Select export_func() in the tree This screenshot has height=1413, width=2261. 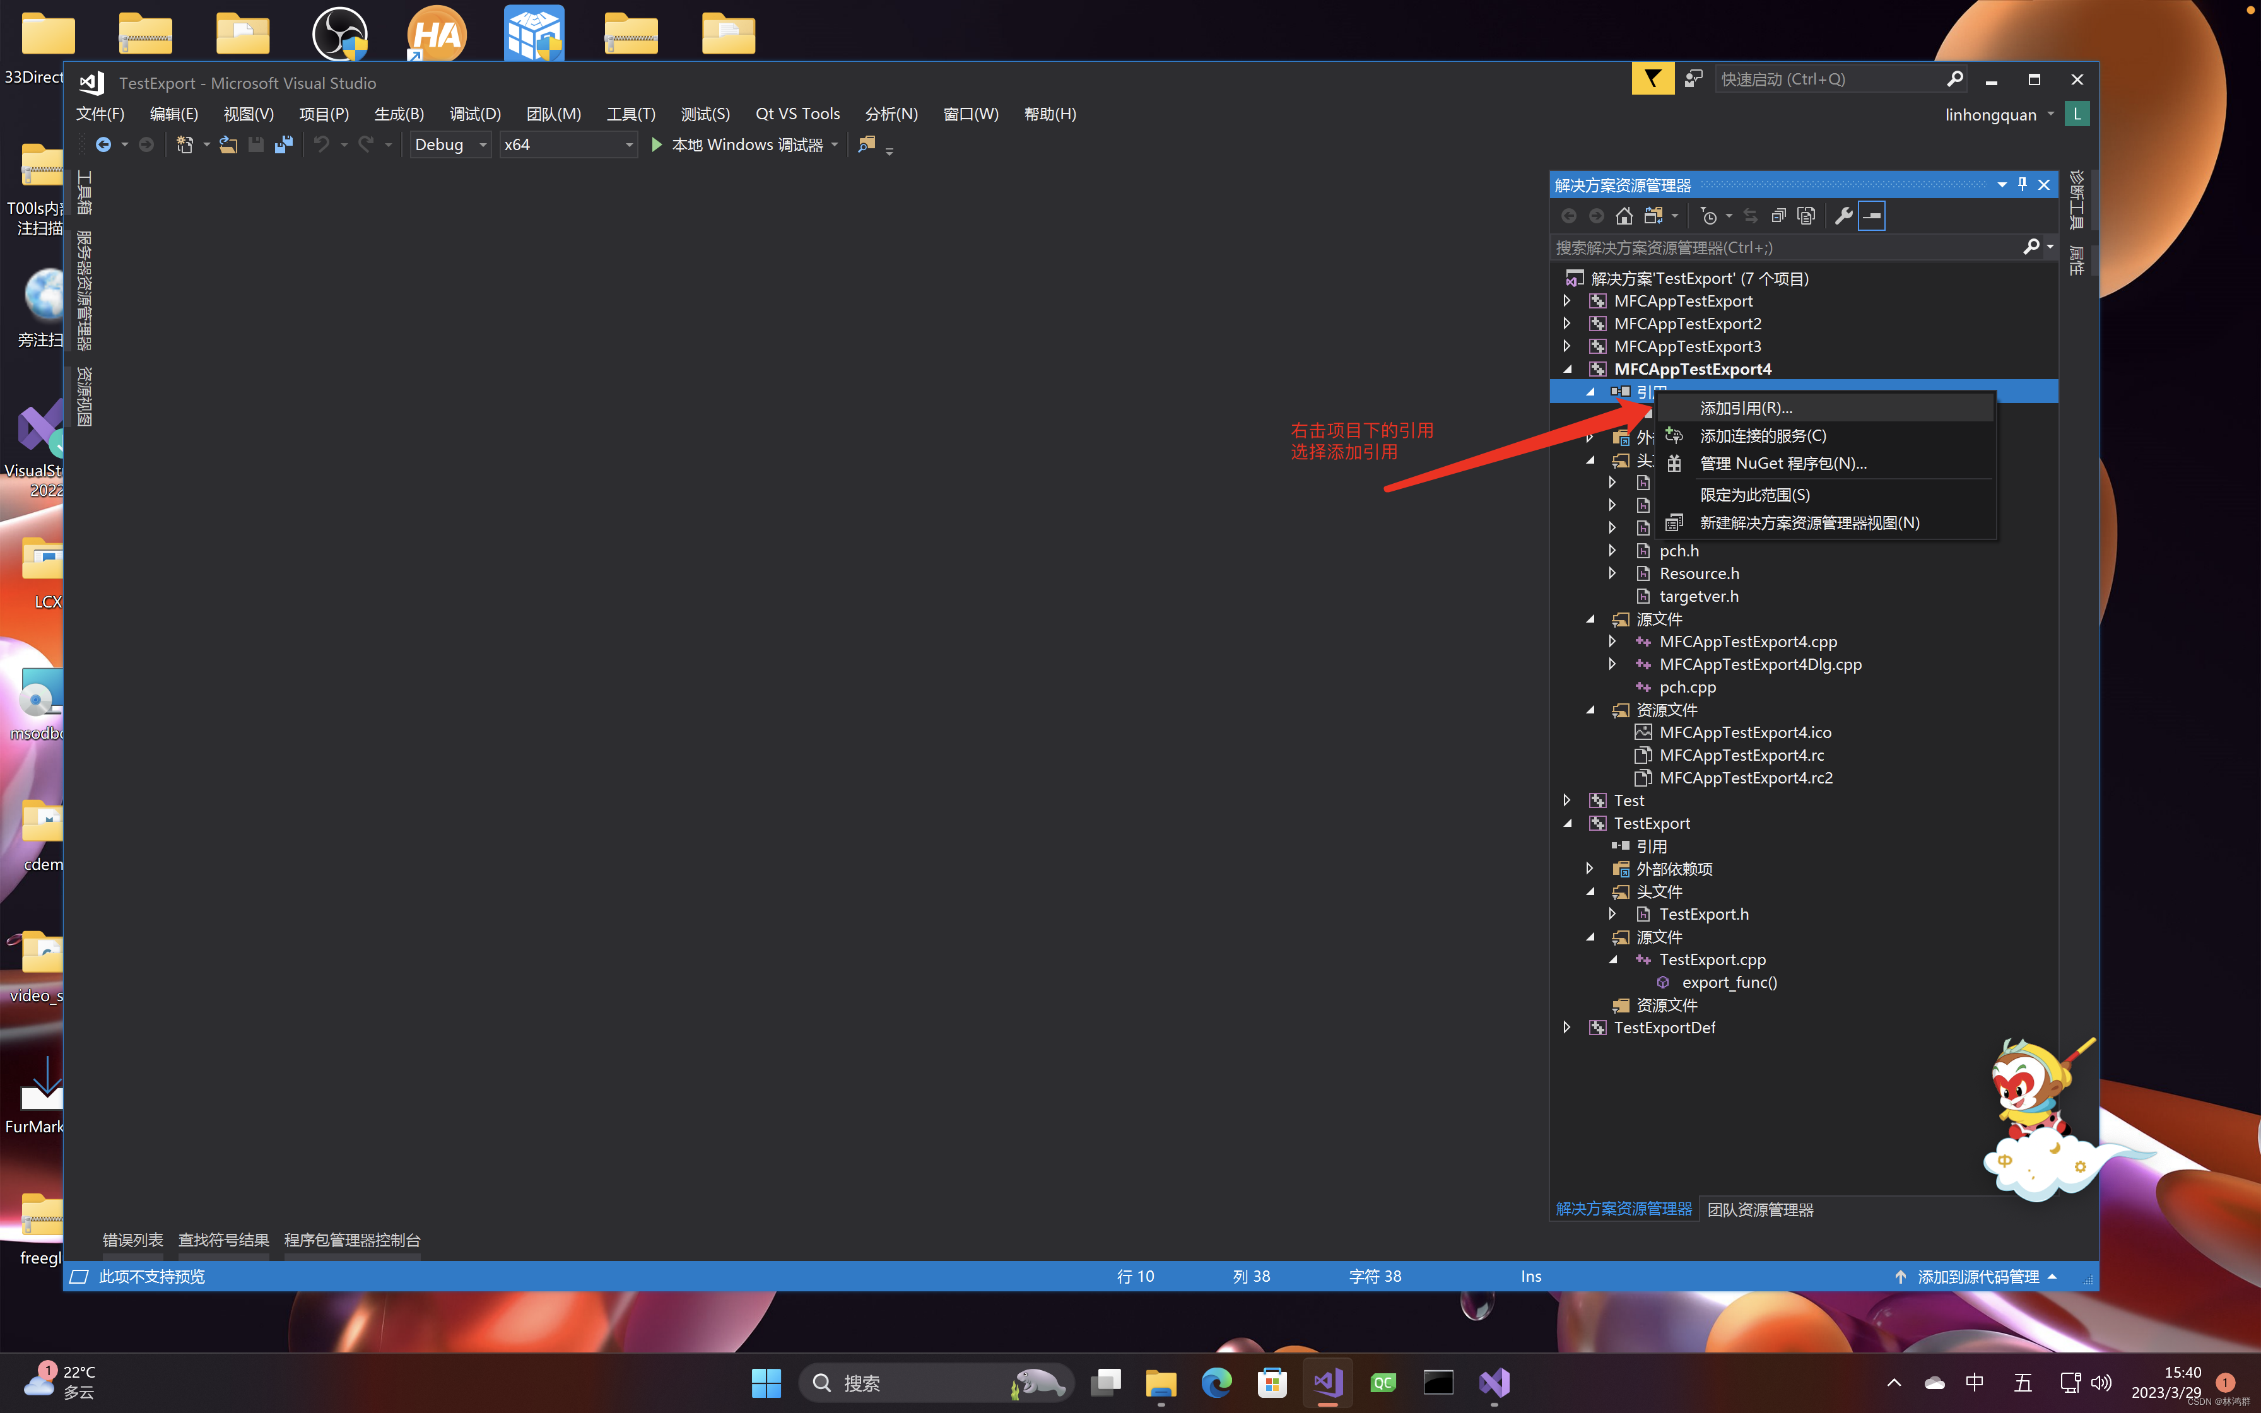pos(1729,982)
